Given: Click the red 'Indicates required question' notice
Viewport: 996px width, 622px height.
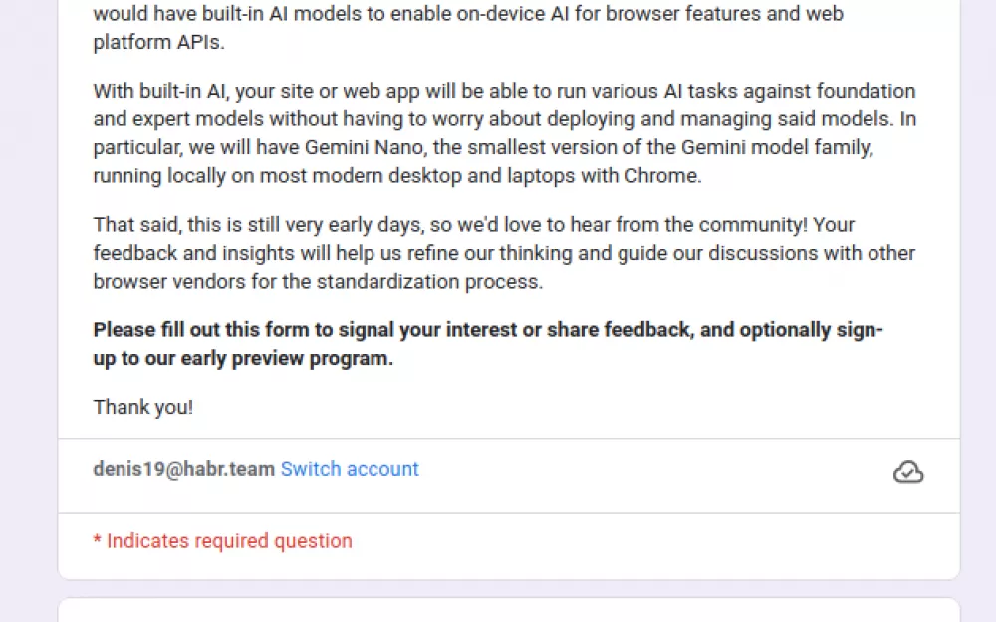Looking at the screenshot, I should (x=228, y=541).
